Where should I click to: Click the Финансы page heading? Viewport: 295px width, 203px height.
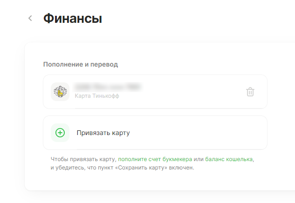73,19
